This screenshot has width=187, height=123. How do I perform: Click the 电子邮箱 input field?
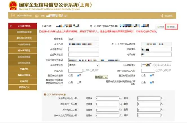click(156, 54)
